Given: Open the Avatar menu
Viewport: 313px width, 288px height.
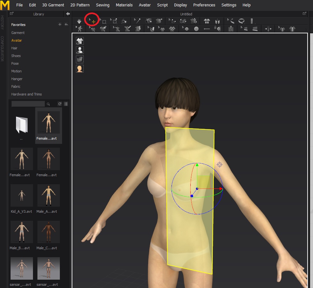Looking at the screenshot, I should [145, 5].
